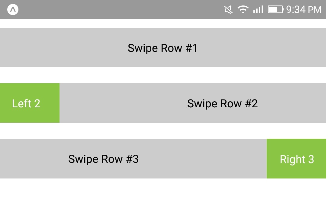Select the cellular signal strength icon
This screenshot has height=202, width=328.
[x=258, y=9]
